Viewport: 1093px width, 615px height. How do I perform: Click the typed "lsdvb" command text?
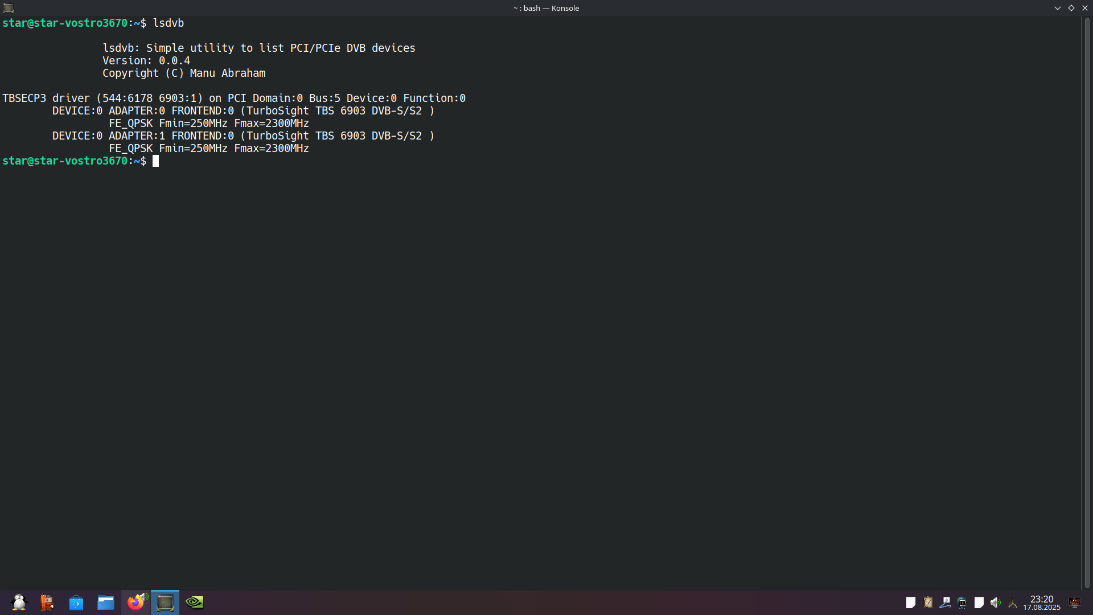tap(169, 23)
